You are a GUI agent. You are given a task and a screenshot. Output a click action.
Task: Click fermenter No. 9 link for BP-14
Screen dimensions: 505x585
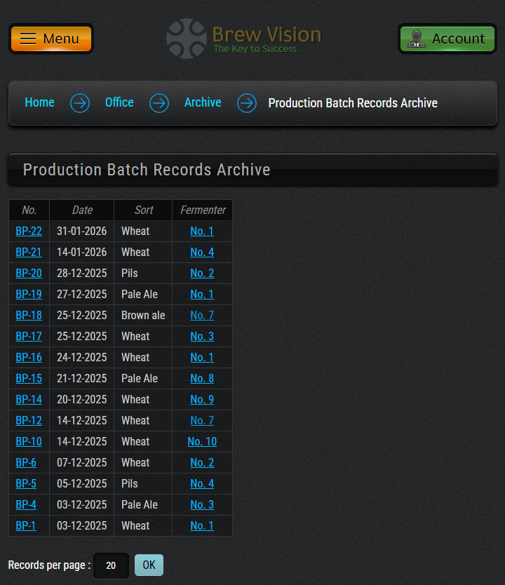(202, 399)
